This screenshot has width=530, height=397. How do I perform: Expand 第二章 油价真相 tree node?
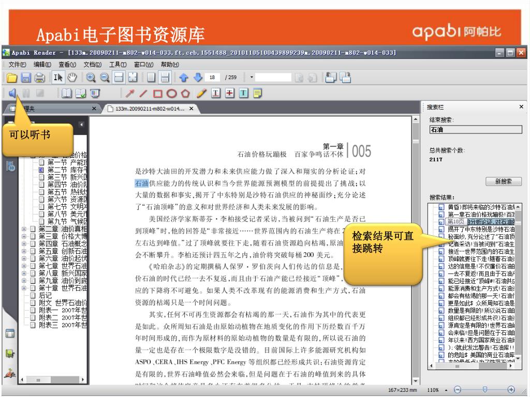pos(24,229)
